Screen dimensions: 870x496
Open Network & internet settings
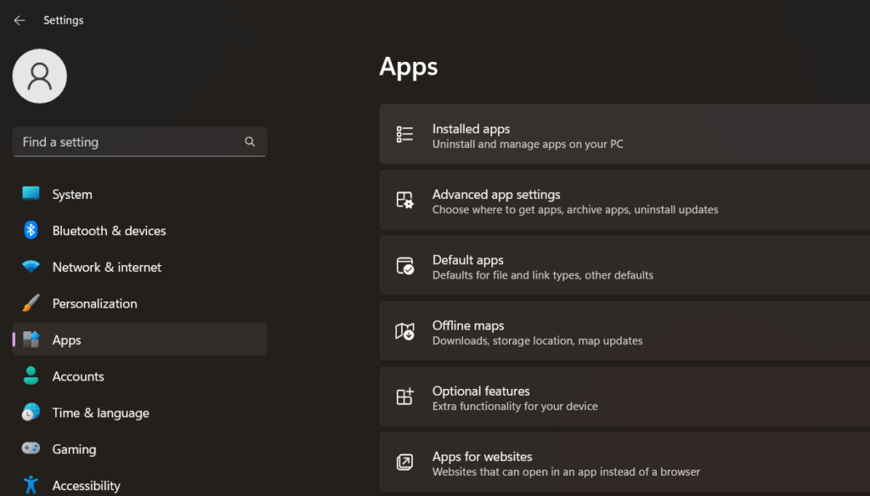coord(106,267)
